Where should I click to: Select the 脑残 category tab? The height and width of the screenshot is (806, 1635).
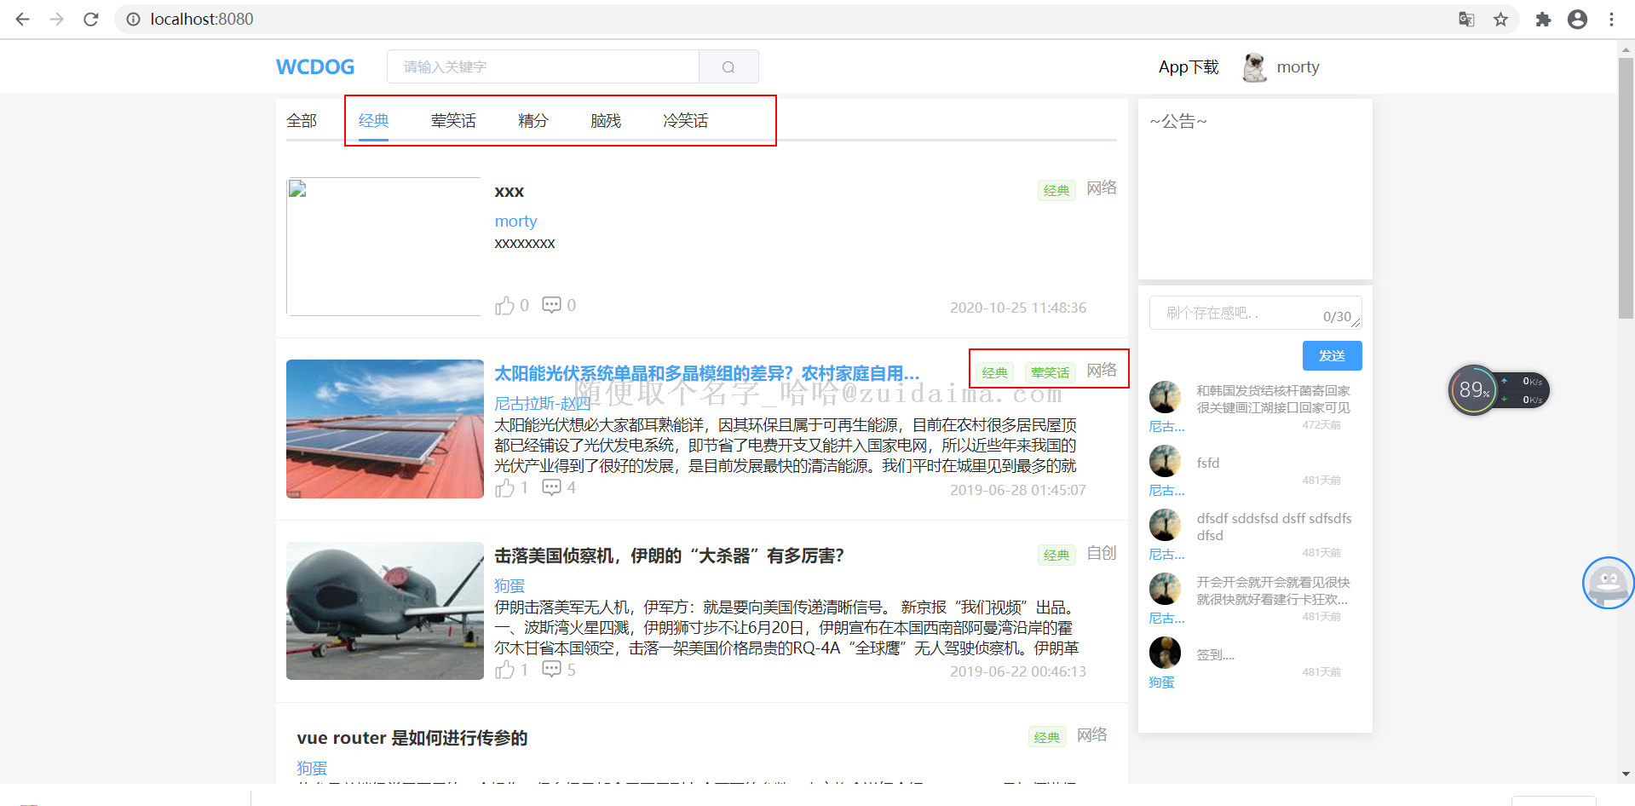coord(606,120)
